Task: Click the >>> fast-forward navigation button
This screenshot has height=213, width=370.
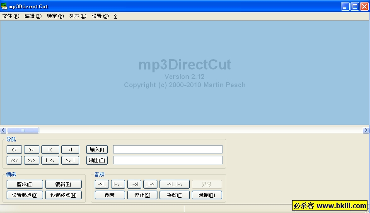Action: (31, 160)
